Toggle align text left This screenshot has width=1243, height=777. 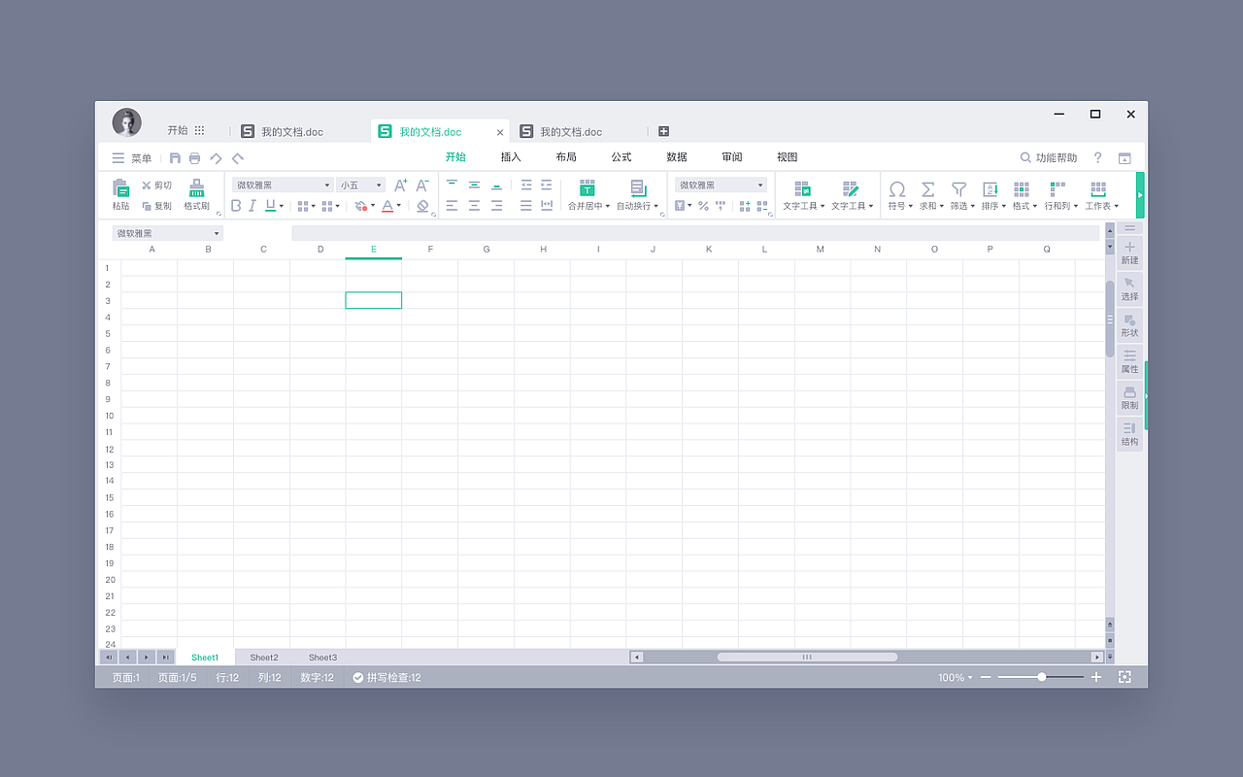pos(452,206)
